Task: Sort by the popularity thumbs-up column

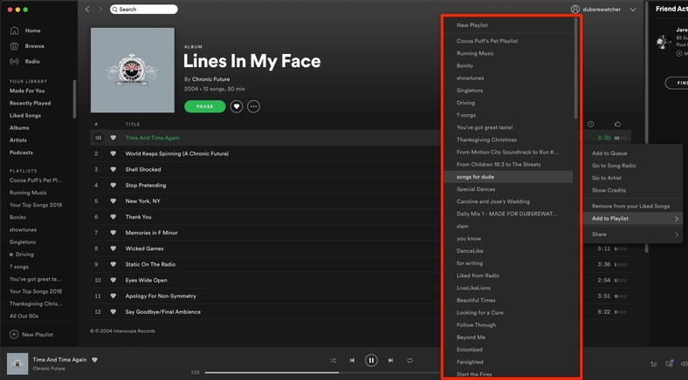Action: click(x=618, y=125)
